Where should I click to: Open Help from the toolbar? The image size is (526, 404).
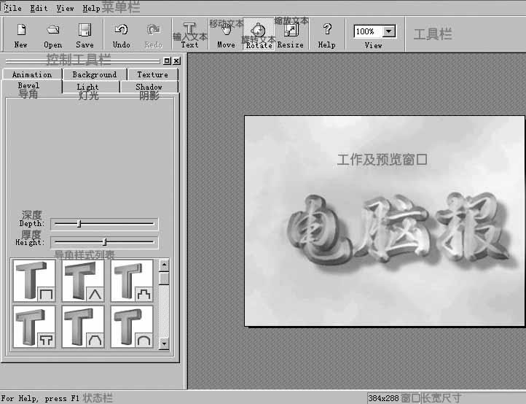tap(327, 34)
